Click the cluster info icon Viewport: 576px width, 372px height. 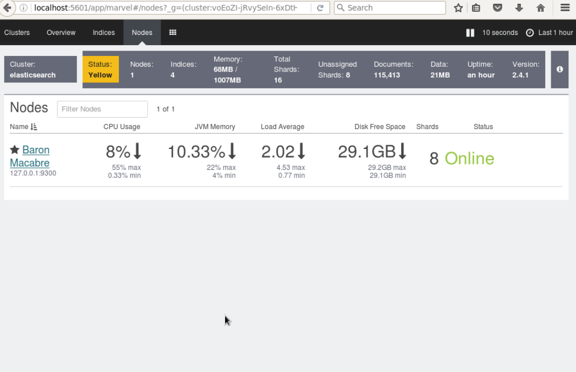coord(559,69)
